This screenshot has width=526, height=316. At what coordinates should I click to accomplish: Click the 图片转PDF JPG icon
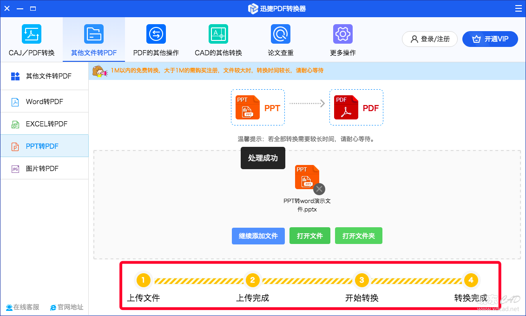point(15,169)
